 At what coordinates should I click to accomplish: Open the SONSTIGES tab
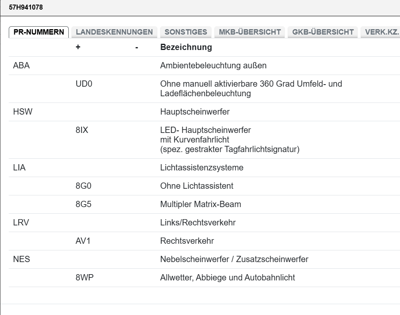(186, 32)
